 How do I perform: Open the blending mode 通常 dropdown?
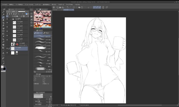(14, 12)
